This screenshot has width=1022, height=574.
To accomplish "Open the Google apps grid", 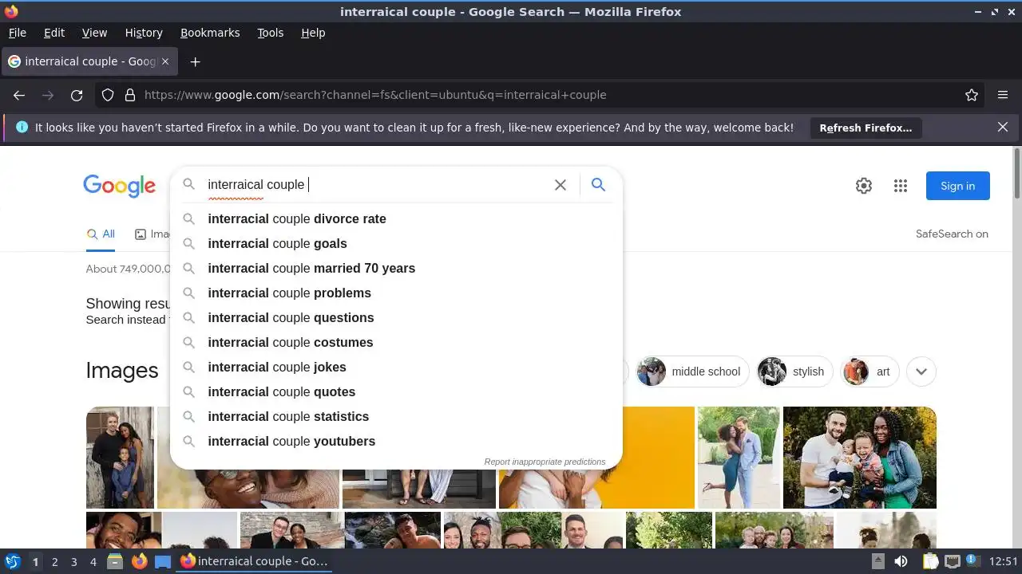I will click(901, 186).
